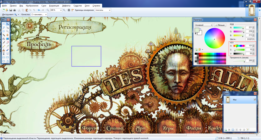Click the New image toolbar icon

tap(3, 10)
